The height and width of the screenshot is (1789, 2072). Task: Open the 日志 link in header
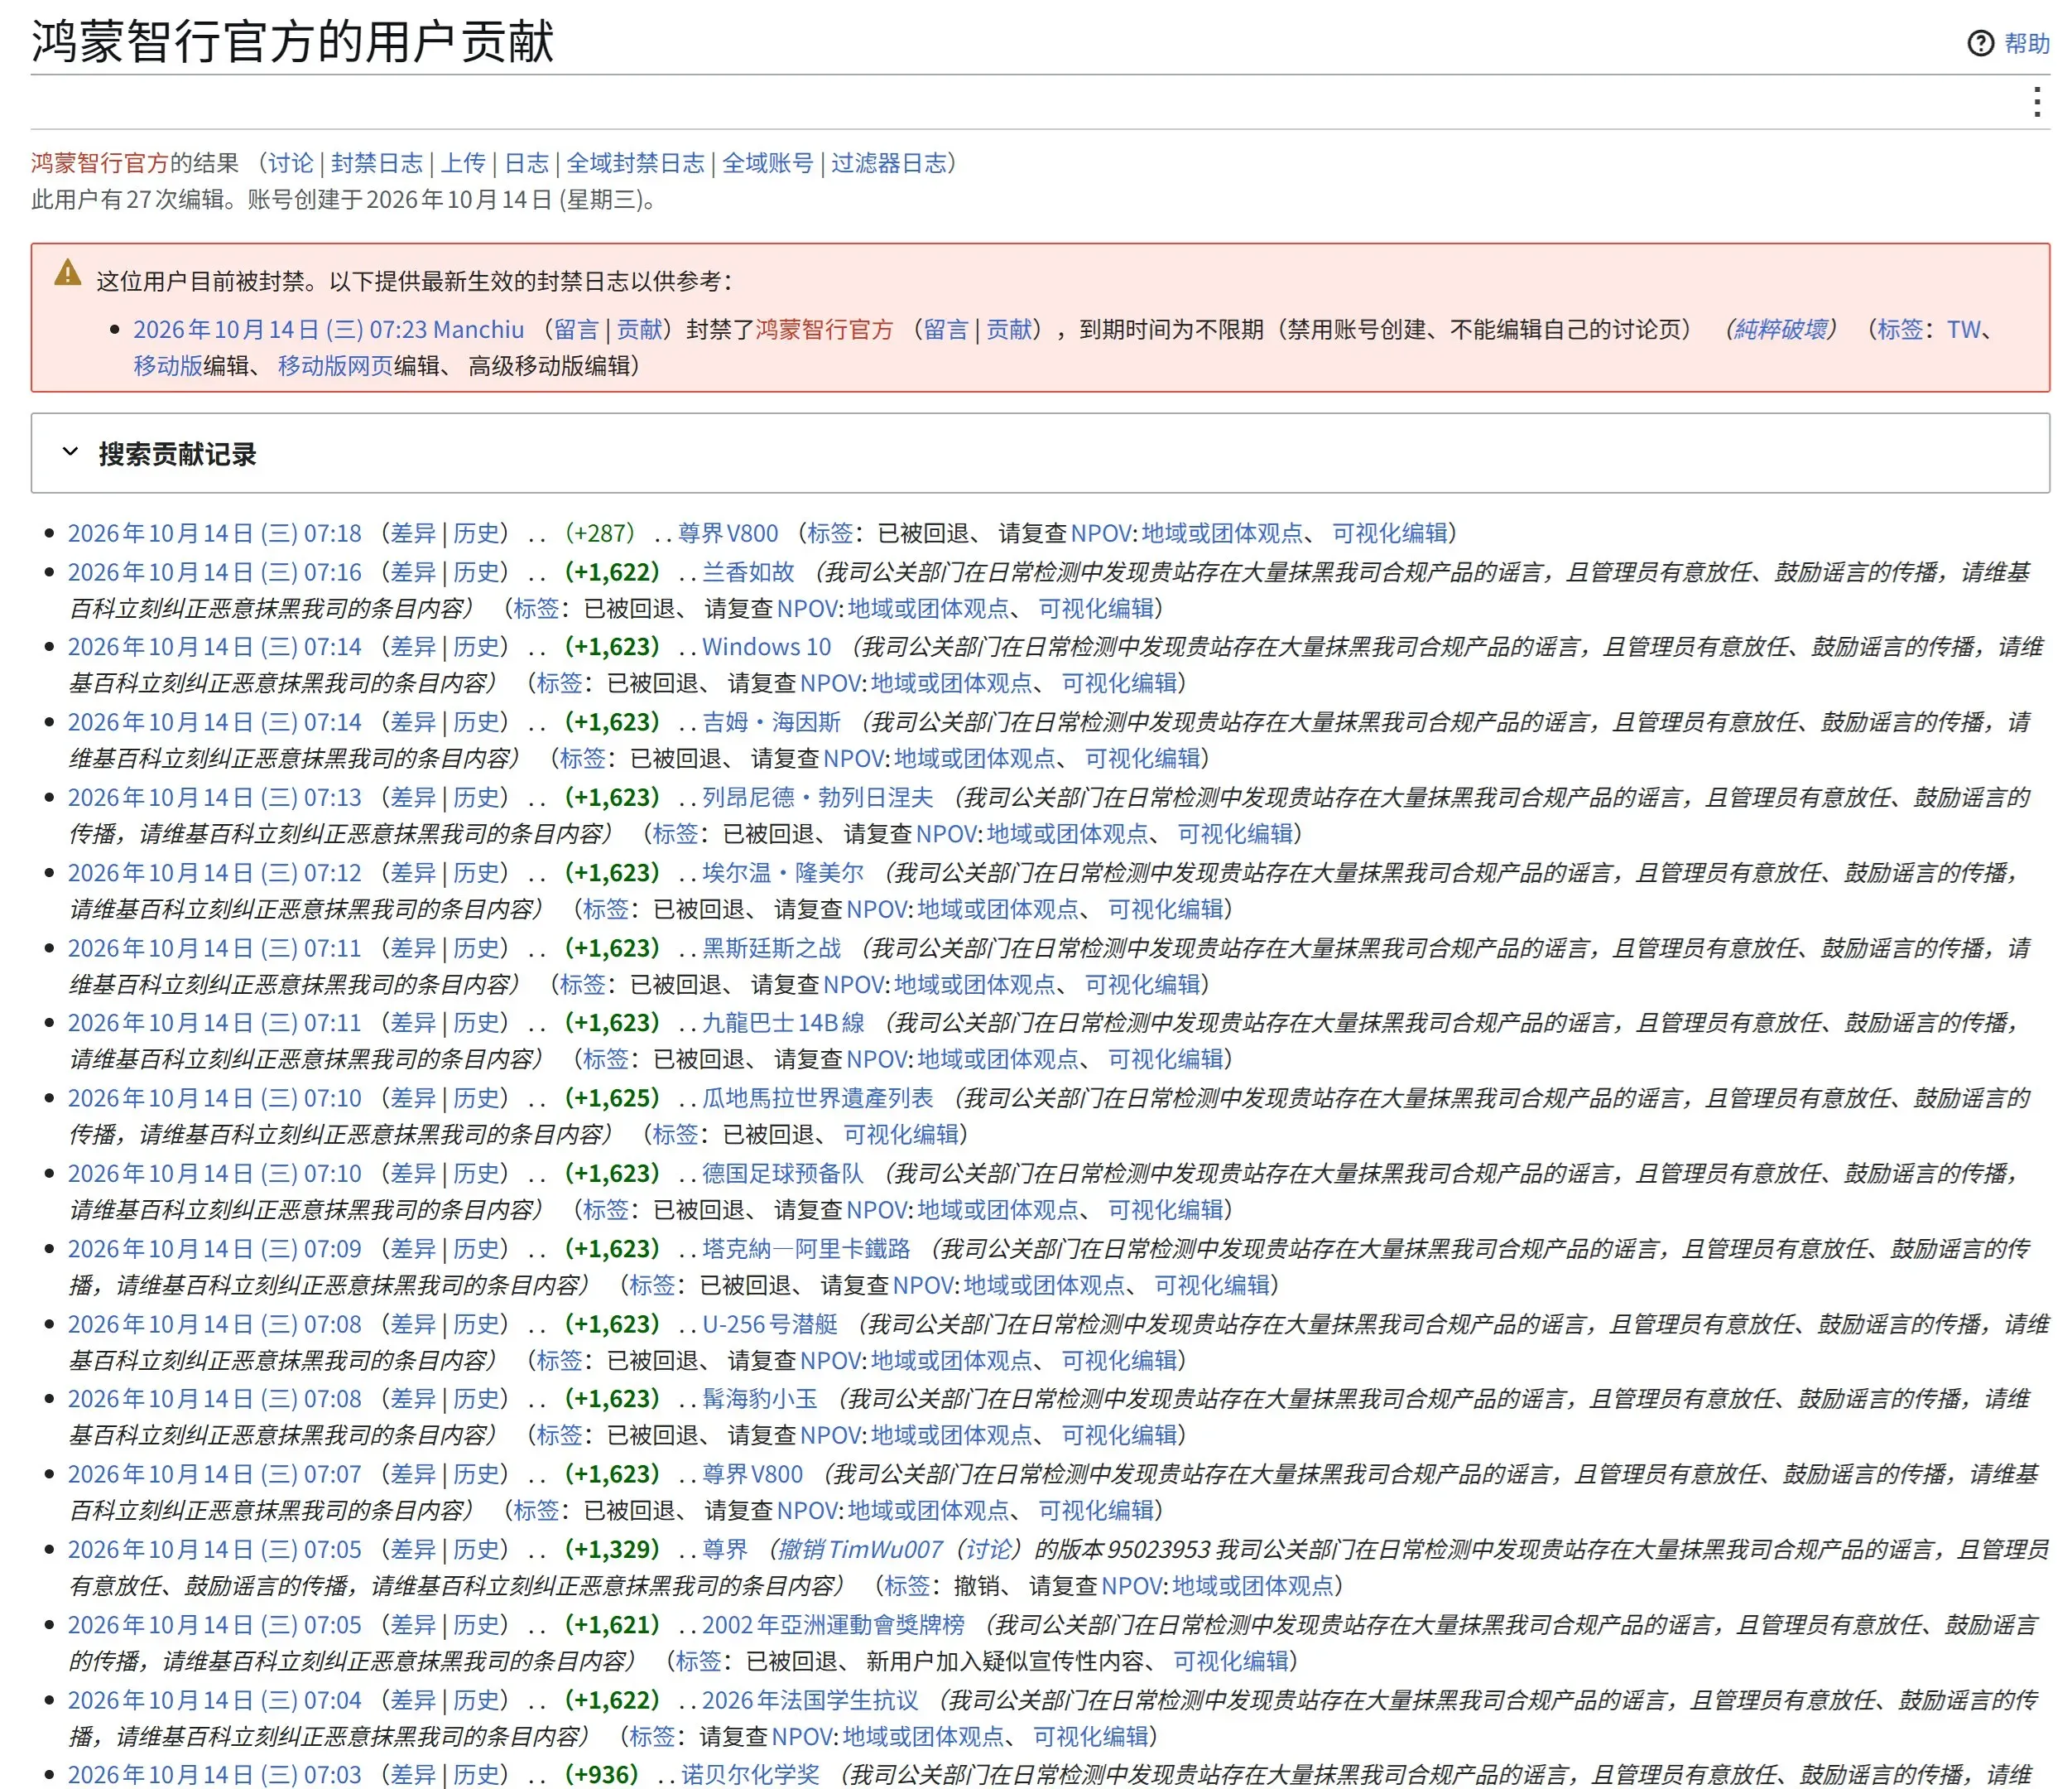click(x=526, y=163)
